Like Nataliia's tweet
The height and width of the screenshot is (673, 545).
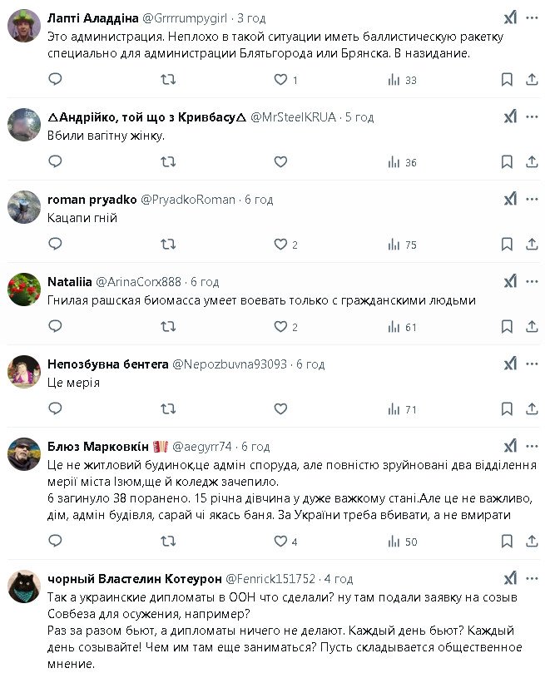pos(280,327)
